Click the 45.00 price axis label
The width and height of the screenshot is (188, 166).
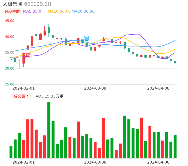point(10,21)
